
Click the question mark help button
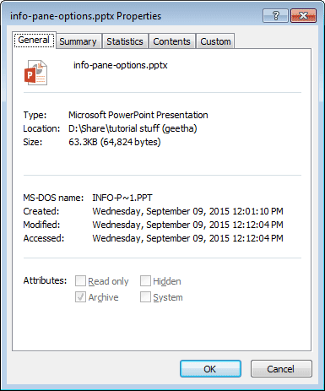[x=275, y=16]
